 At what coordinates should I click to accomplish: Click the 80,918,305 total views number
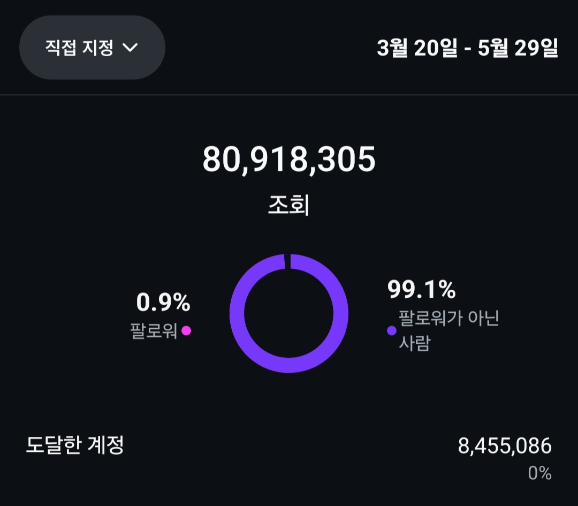[x=289, y=160]
